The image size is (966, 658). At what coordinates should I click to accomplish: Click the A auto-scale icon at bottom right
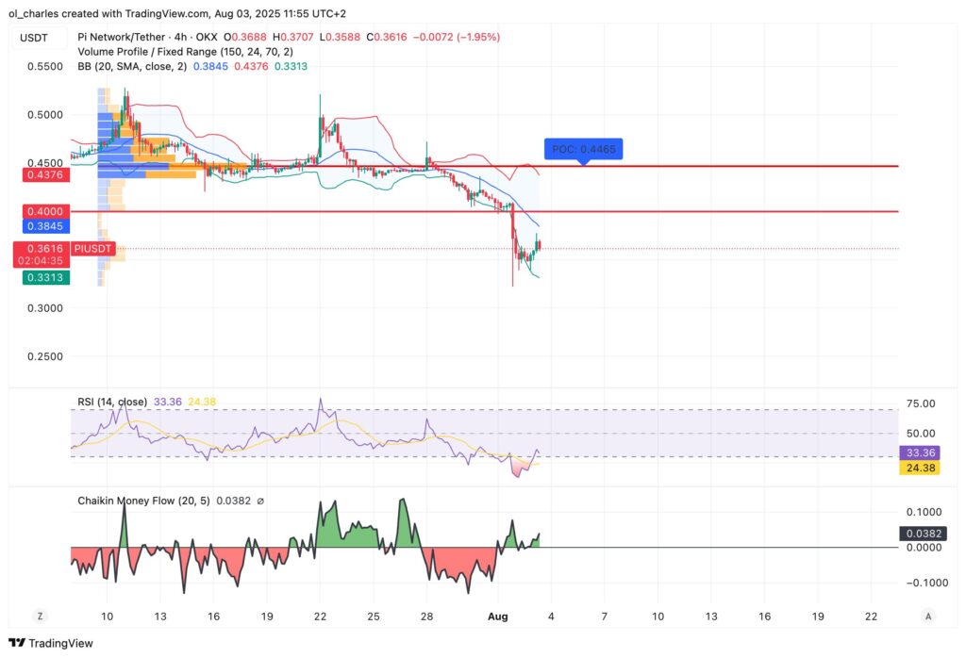(926, 615)
